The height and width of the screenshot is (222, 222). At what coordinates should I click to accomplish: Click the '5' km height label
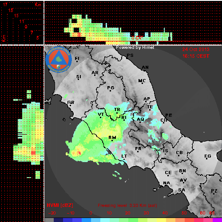pyautogui.click(x=38, y=38)
